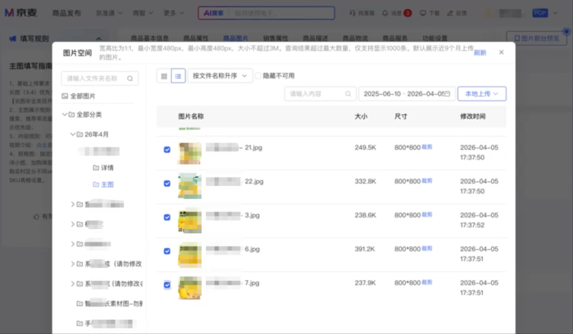
Task: Switch to 商品基本信息 tab
Action: click(149, 38)
